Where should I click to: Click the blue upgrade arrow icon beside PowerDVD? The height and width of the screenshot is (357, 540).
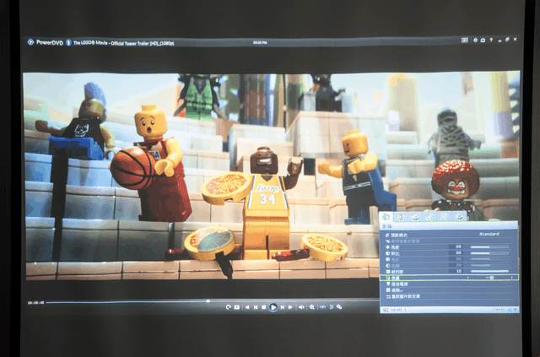coord(68,42)
